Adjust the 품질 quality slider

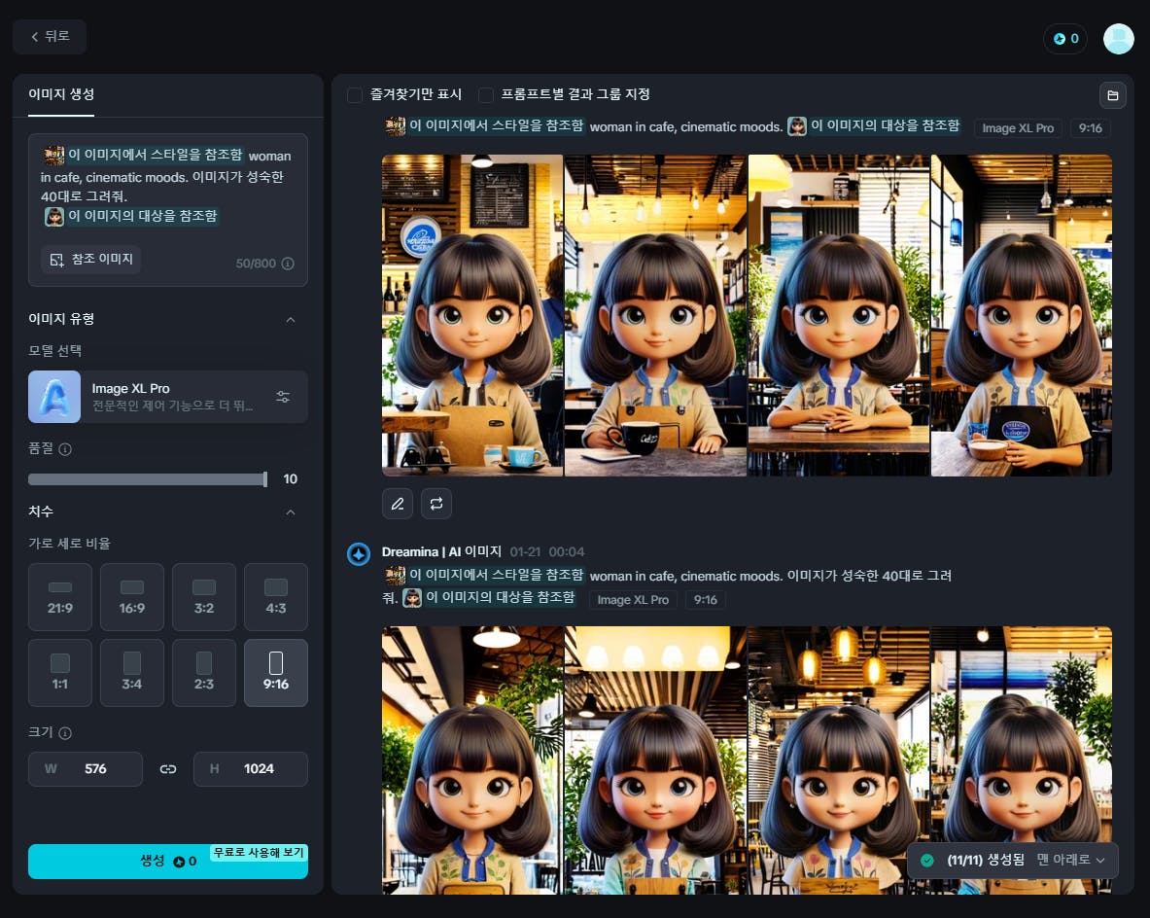pos(148,479)
